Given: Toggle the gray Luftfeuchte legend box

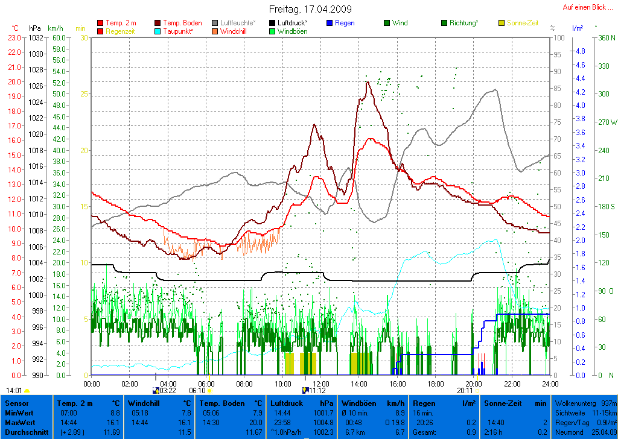Looking at the screenshot, I should click(215, 23).
